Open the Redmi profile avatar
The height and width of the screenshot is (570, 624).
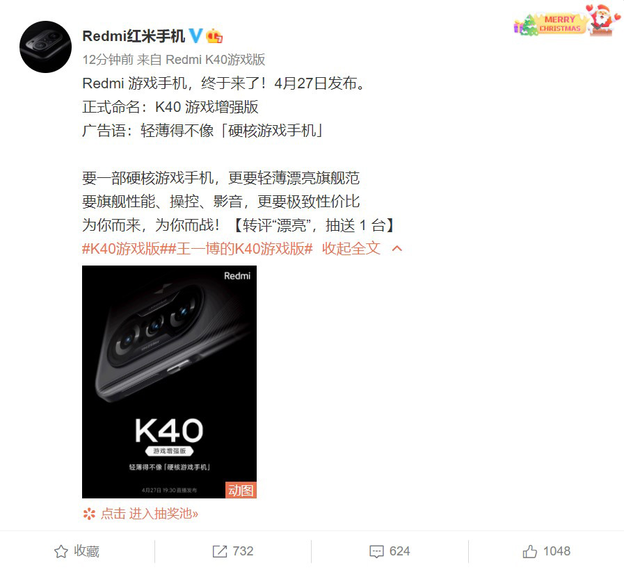[45, 47]
